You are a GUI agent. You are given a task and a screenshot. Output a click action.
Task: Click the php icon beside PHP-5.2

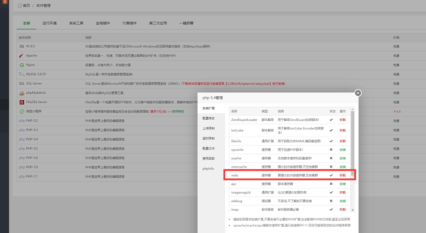click(x=22, y=121)
